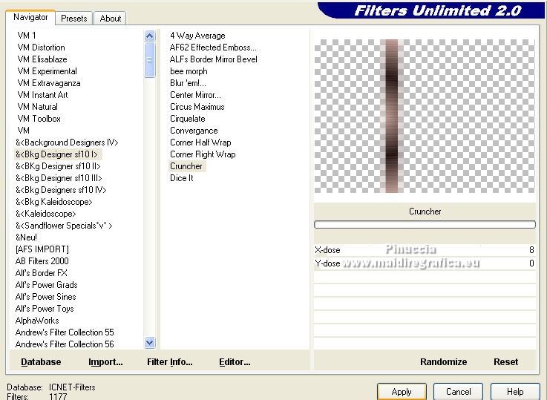Click the Cruncher progress bar
The width and height of the screenshot is (547, 400).
click(425, 224)
